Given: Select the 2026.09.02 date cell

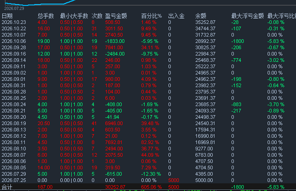Looking at the screenshot, I should click(14, 73).
